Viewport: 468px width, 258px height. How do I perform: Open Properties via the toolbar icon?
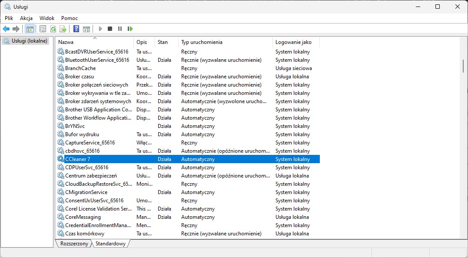(x=43, y=29)
